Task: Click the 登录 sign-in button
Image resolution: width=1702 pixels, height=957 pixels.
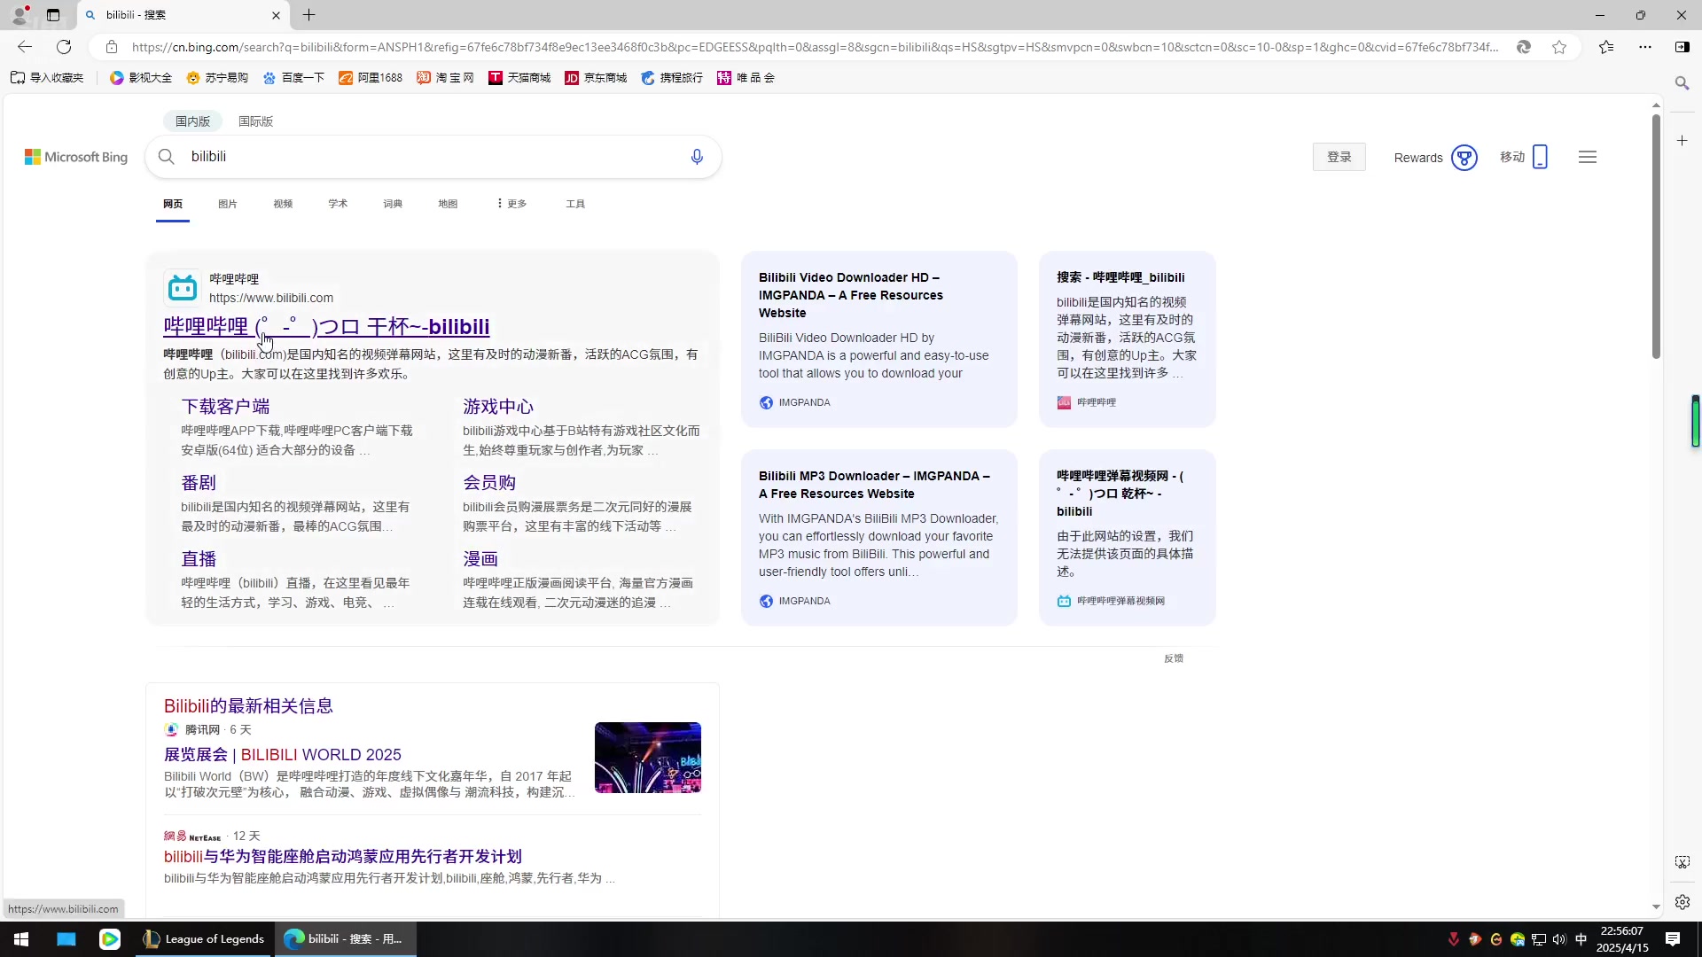Action: click(x=1339, y=157)
